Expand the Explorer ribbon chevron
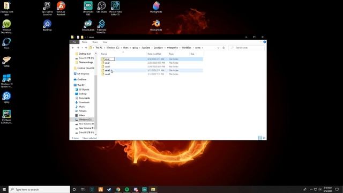 (x=261, y=42)
